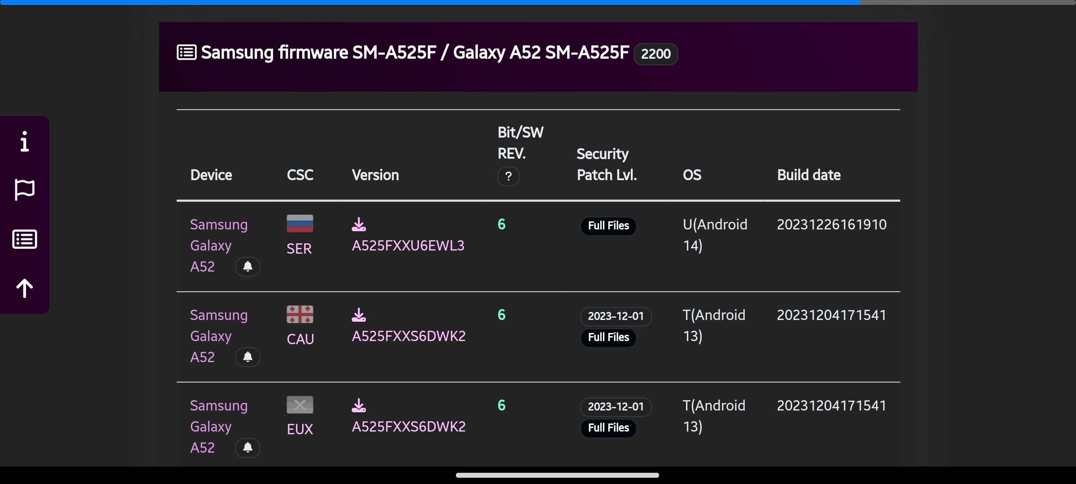Toggle notifications bell for the EUX firmware row
This screenshot has height=484, width=1076.
(248, 448)
